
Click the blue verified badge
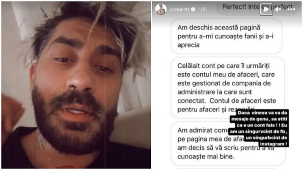tap(193, 9)
